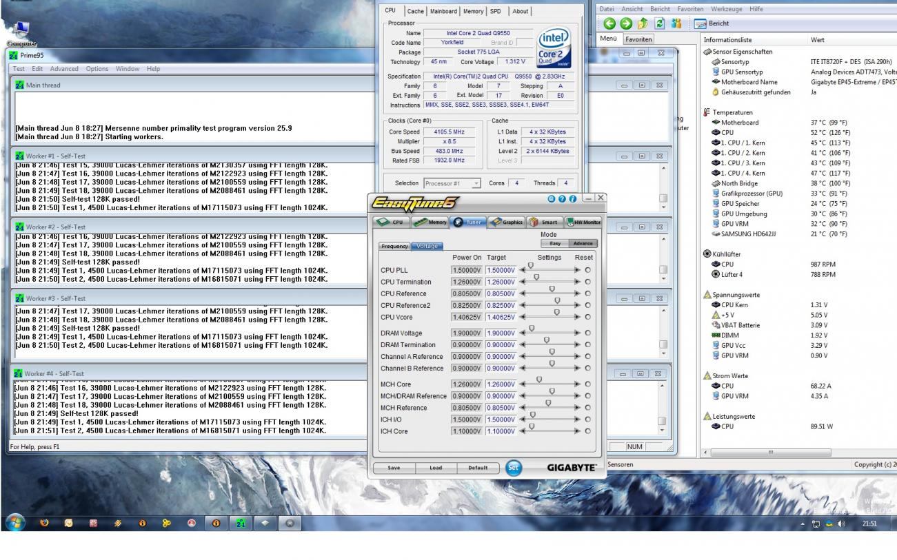Click the green back arrow in Everest
Screen dimensions: 897x560
click(x=609, y=23)
